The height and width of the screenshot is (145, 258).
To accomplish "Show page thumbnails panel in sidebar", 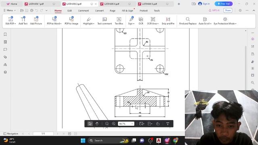I will point(5,42).
